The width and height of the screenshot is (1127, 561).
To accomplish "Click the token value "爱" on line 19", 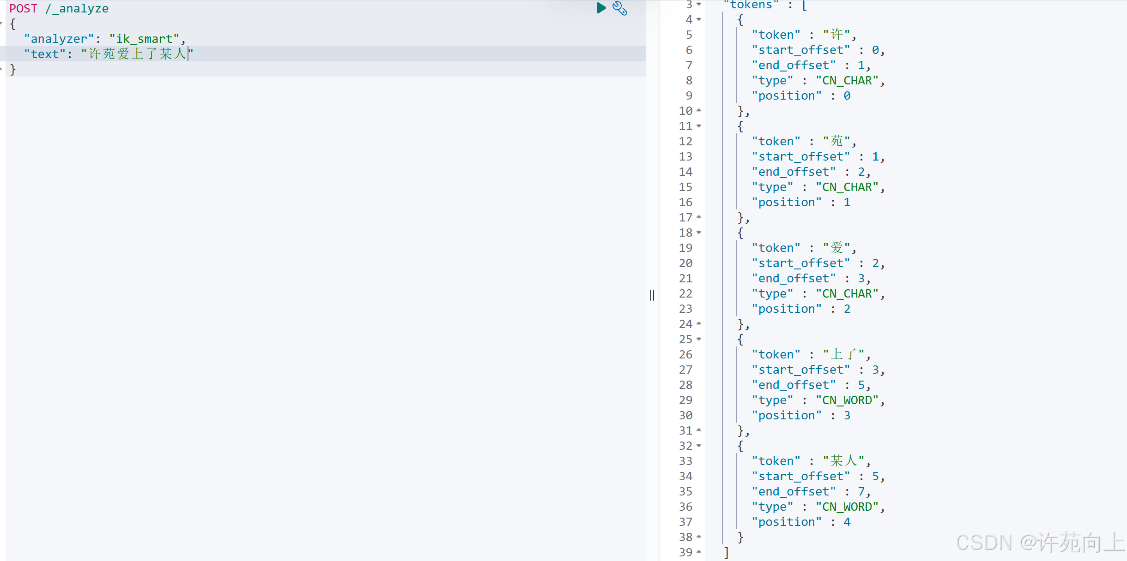I will coord(836,248).
